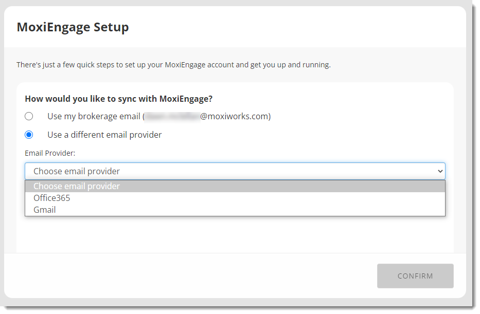
Task: Click the sync question heading text
Action: click(119, 98)
